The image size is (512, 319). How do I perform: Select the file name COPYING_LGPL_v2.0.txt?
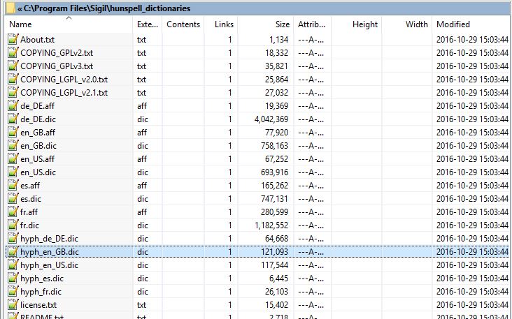coord(64,80)
